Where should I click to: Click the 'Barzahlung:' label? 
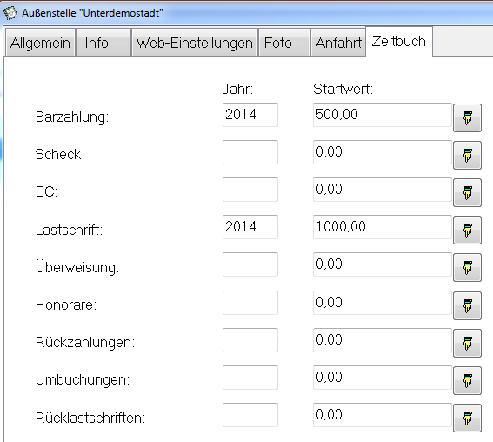point(72,117)
